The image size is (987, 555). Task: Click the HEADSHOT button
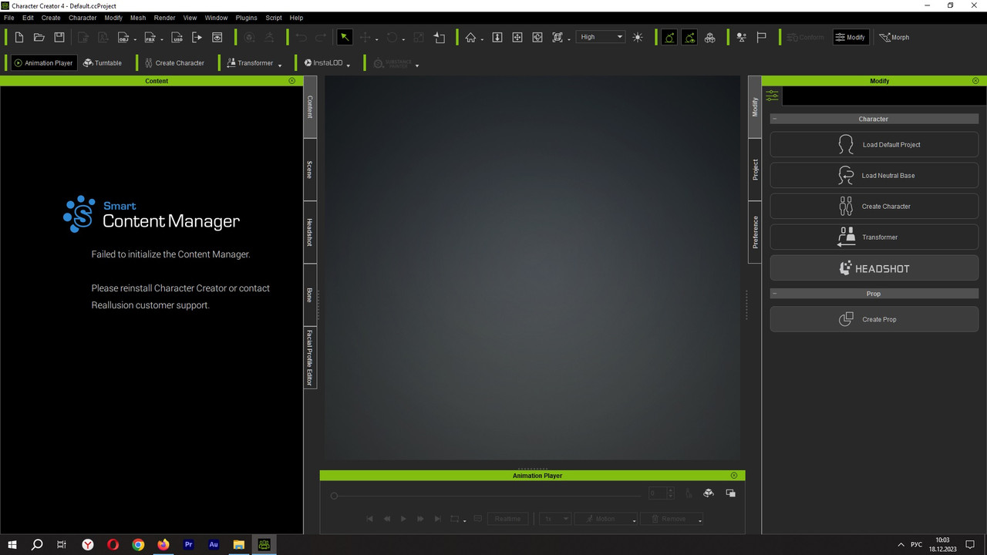[874, 268]
